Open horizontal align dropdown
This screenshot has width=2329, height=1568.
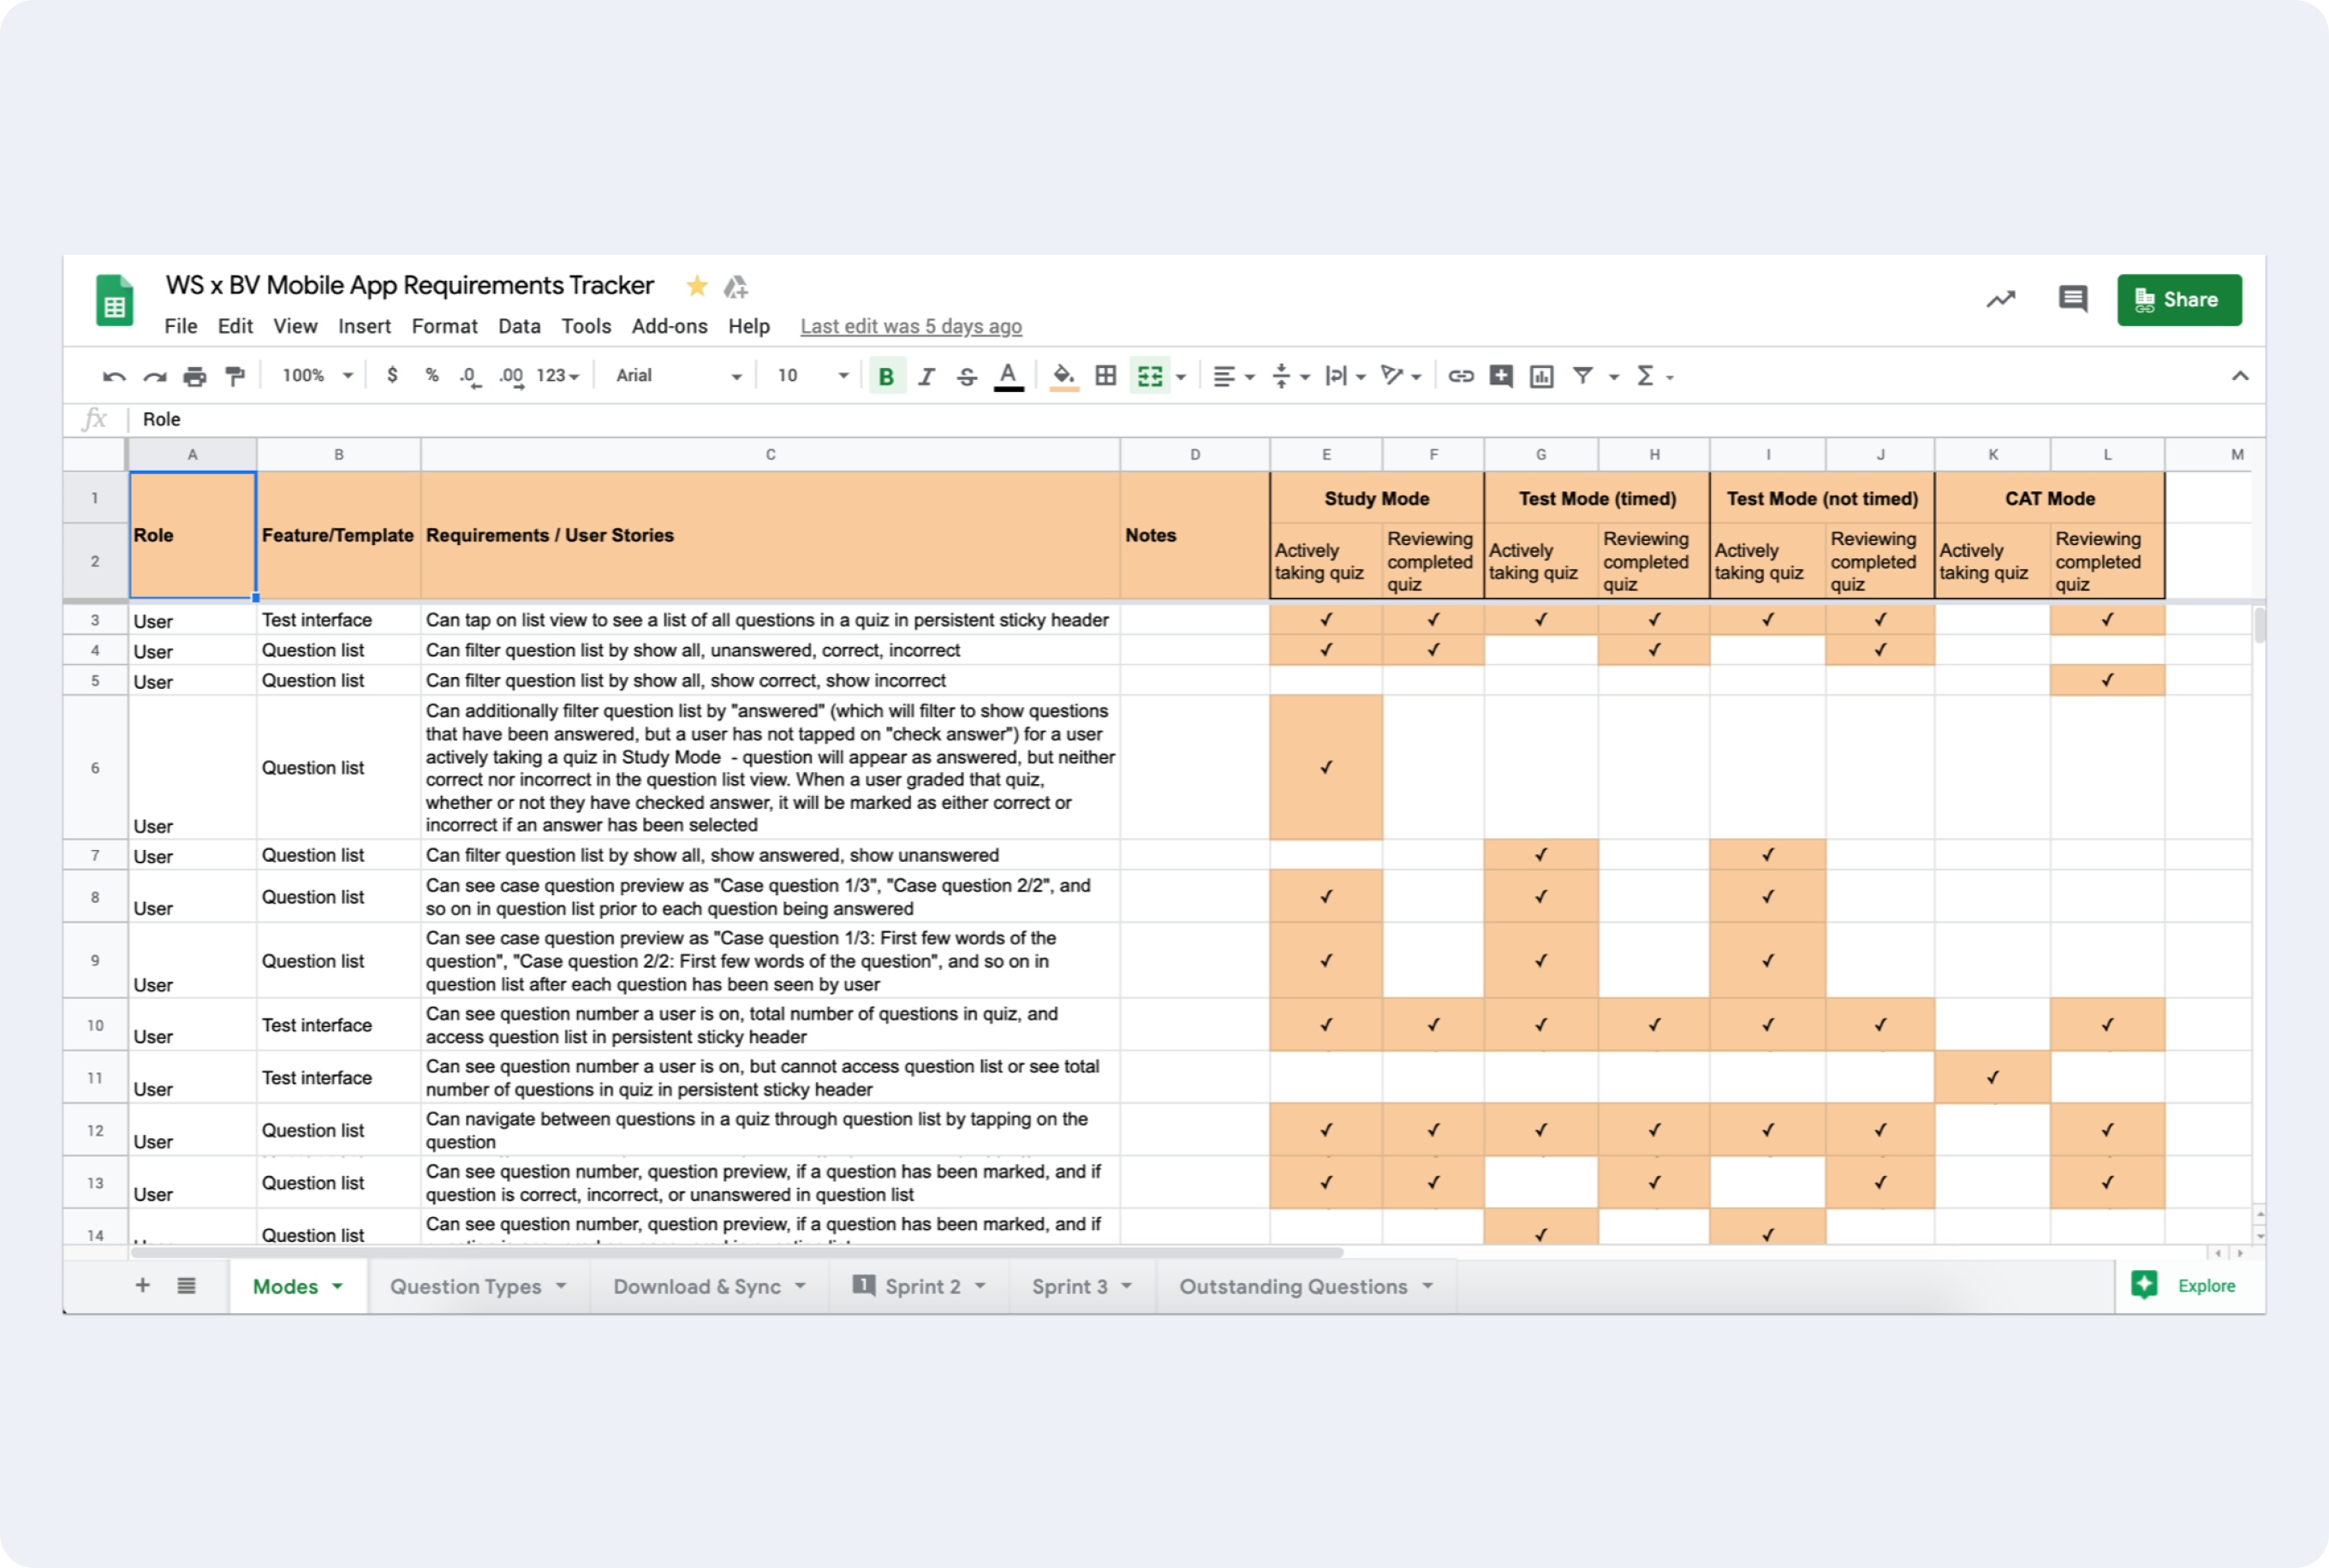[x=1234, y=376]
